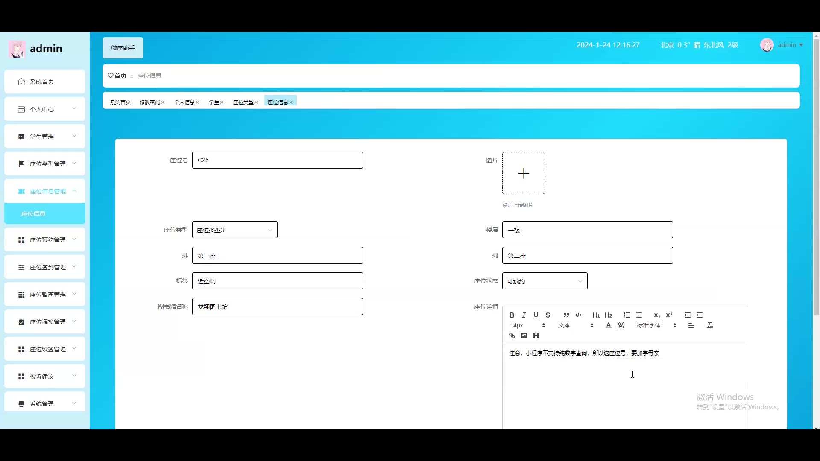Apply strikethrough in seat detail editor
The width and height of the screenshot is (820, 461).
point(548,315)
